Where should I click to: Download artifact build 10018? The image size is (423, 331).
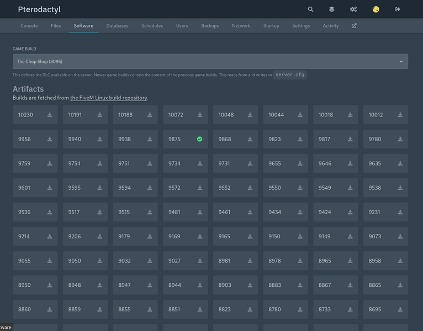(350, 115)
